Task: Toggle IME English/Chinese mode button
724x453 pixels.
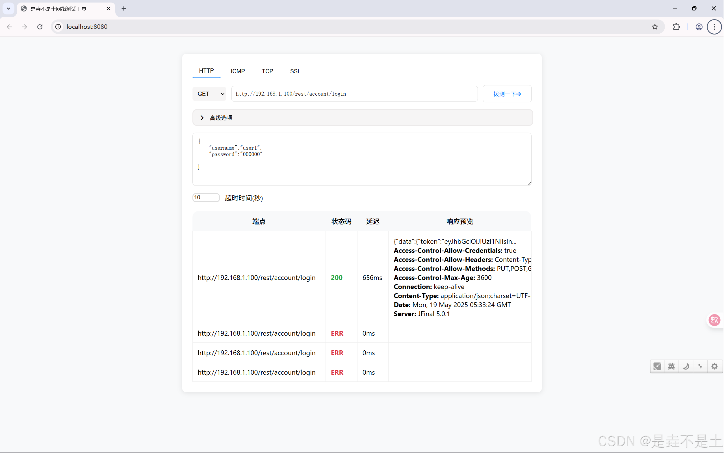Action: point(671,366)
